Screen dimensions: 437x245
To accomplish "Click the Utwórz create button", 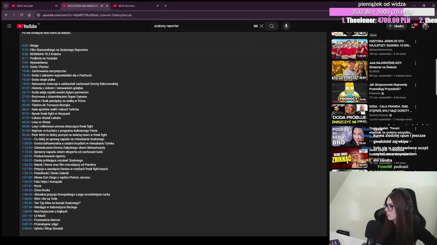I will point(396,26).
